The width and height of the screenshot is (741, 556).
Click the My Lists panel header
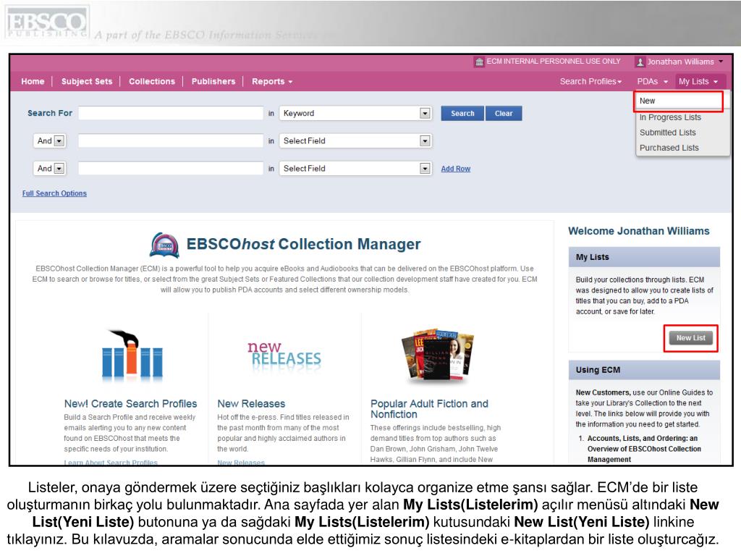[644, 257]
